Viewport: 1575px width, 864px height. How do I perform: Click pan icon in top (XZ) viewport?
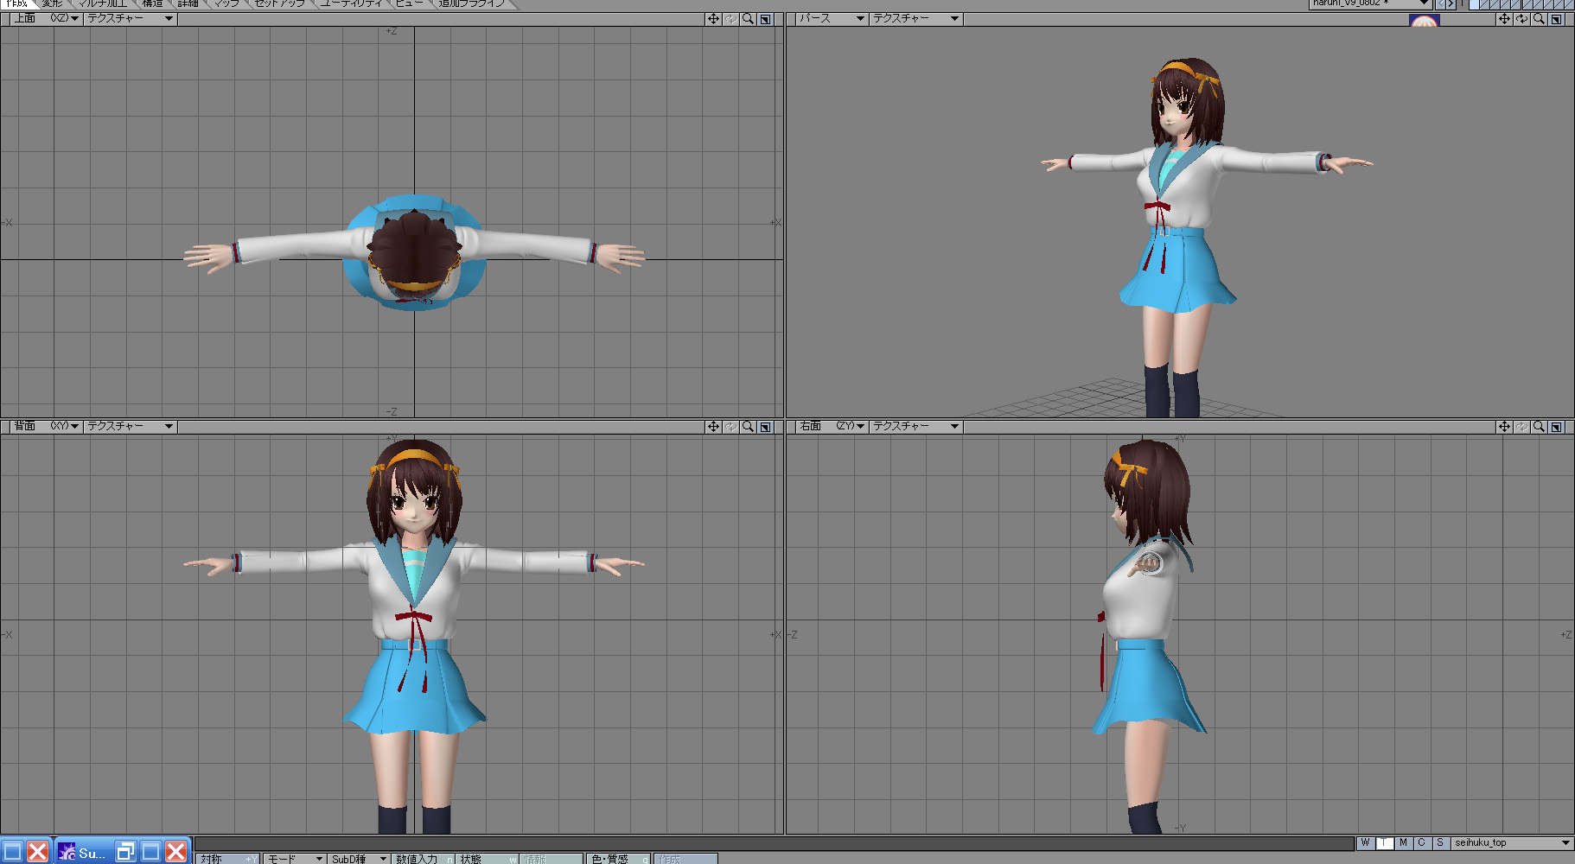(713, 19)
